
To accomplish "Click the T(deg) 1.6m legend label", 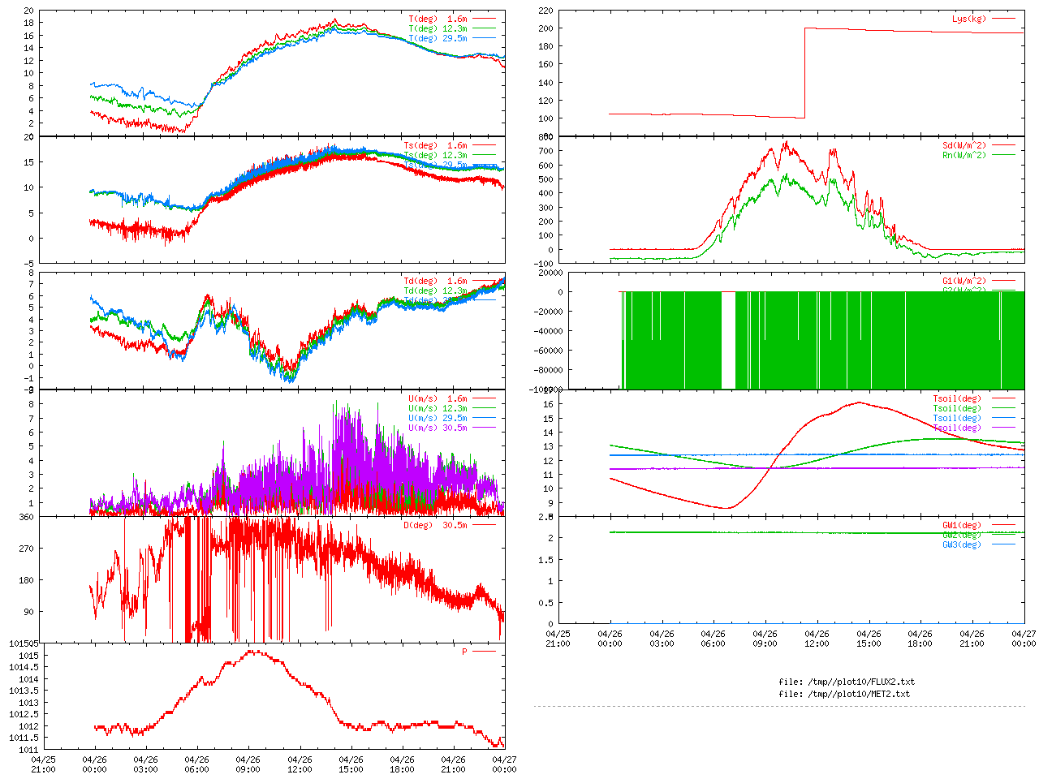I will coord(438,19).
